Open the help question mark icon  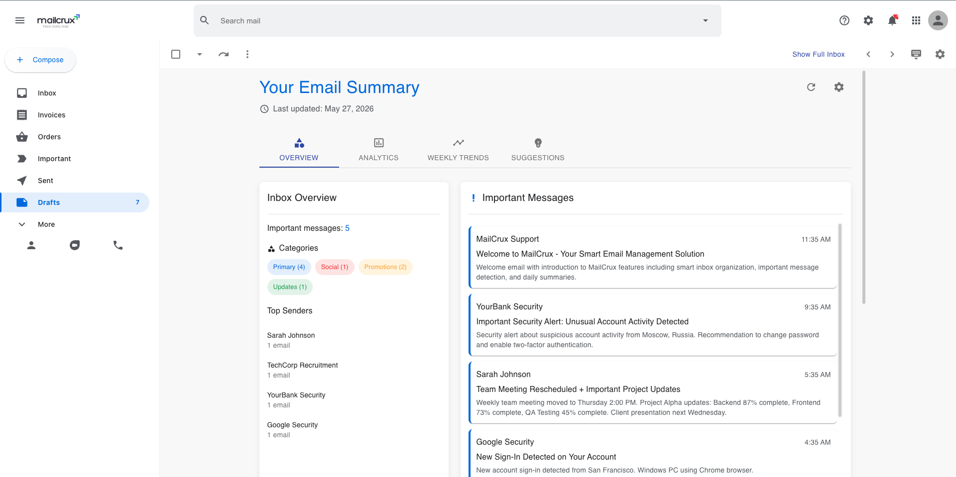(x=844, y=20)
